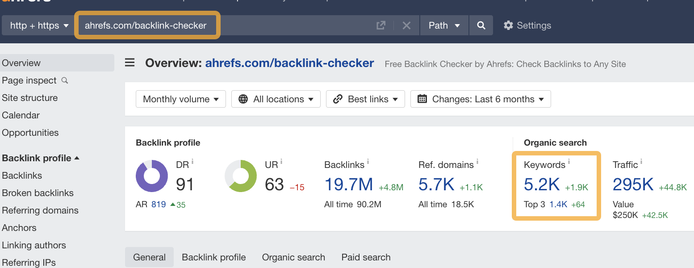Open the http + https protocol dropdown

(x=39, y=25)
